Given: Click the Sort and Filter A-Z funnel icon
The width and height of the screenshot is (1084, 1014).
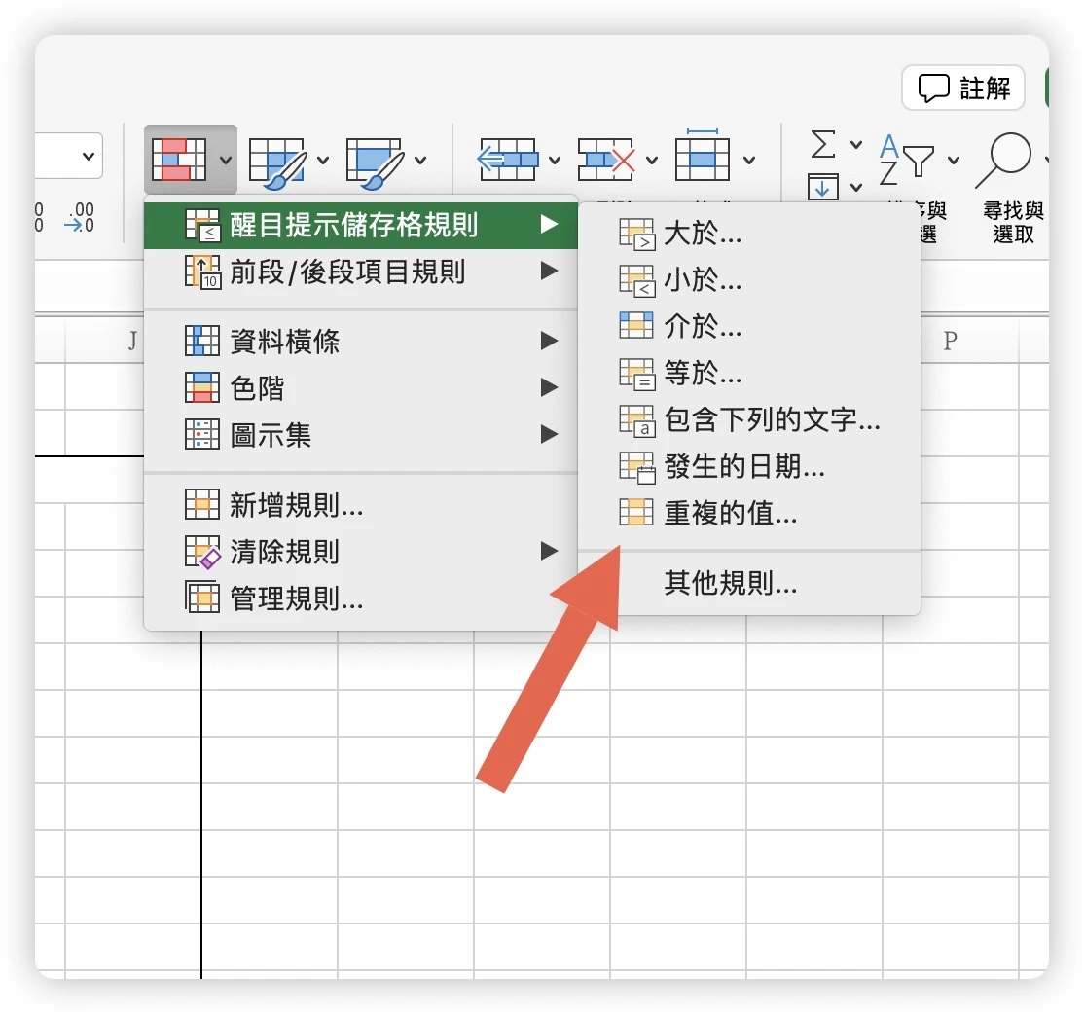Looking at the screenshot, I should tap(906, 160).
